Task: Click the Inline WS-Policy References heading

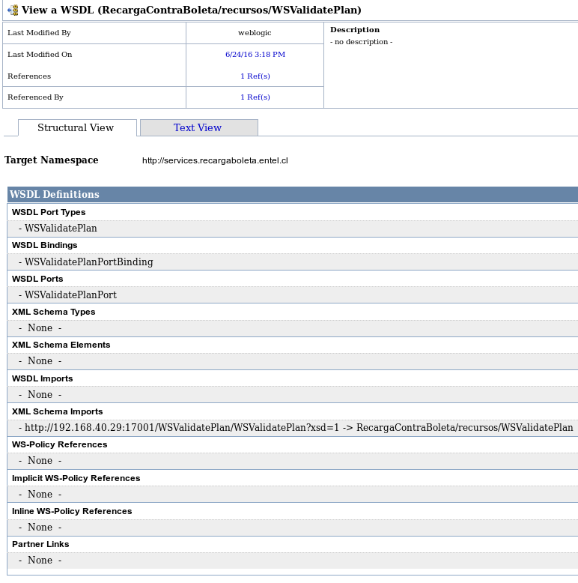Action: click(x=72, y=511)
